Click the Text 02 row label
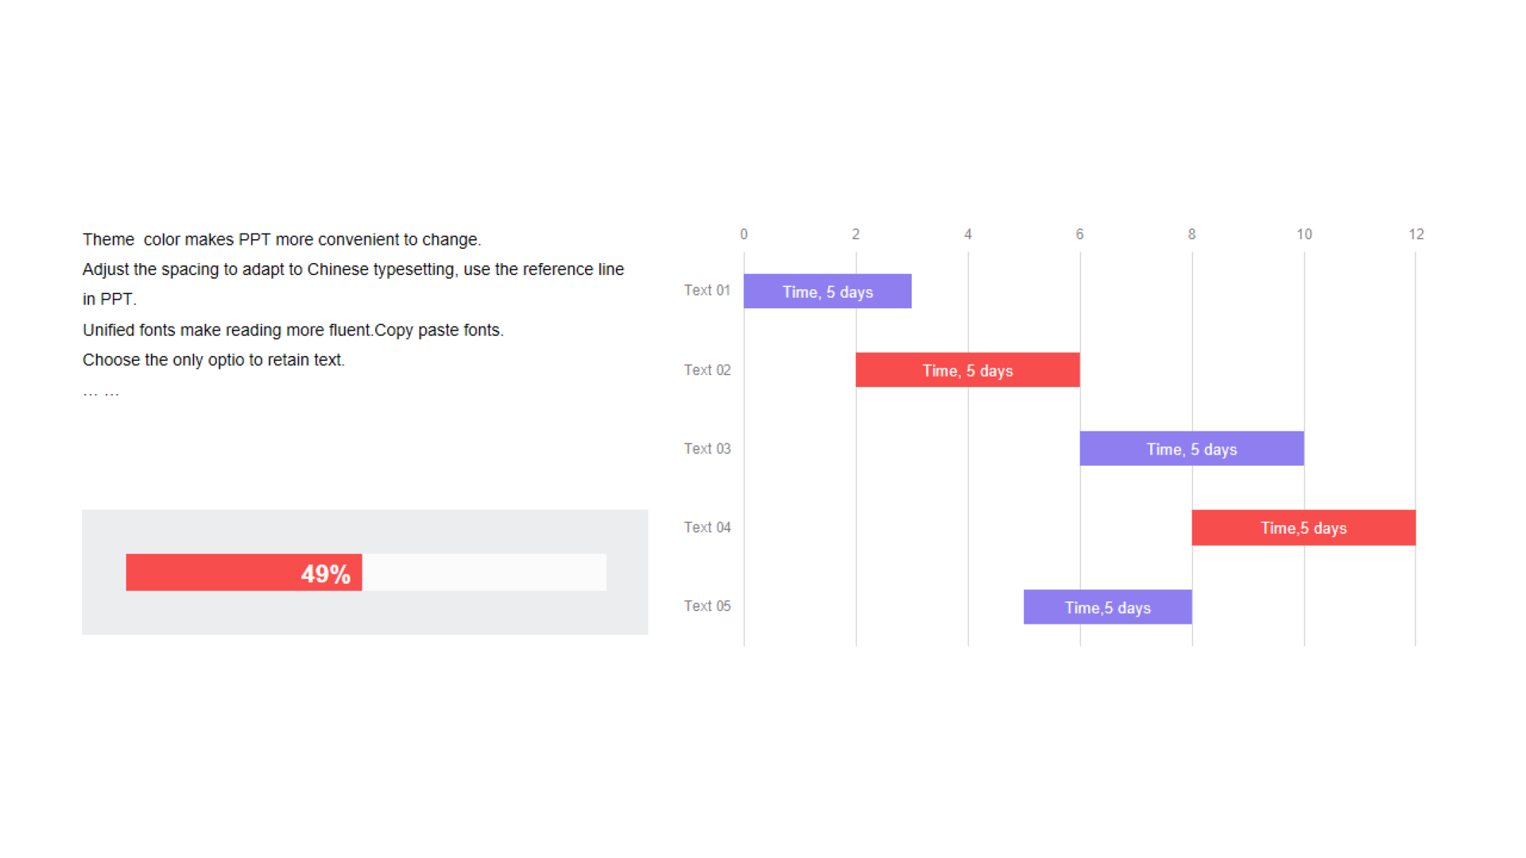 [707, 370]
